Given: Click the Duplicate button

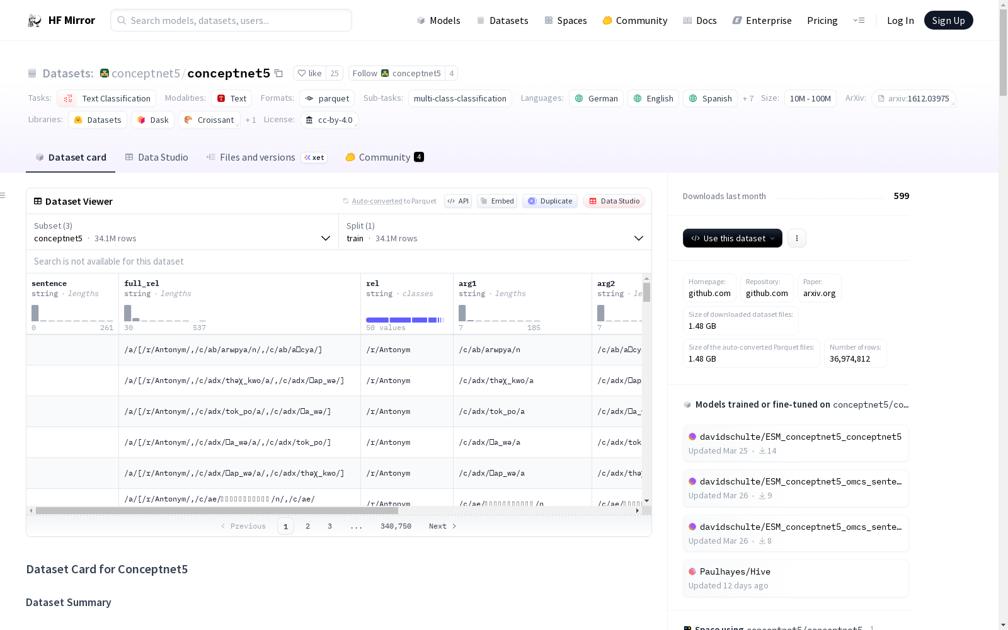Looking at the screenshot, I should pyautogui.click(x=550, y=201).
